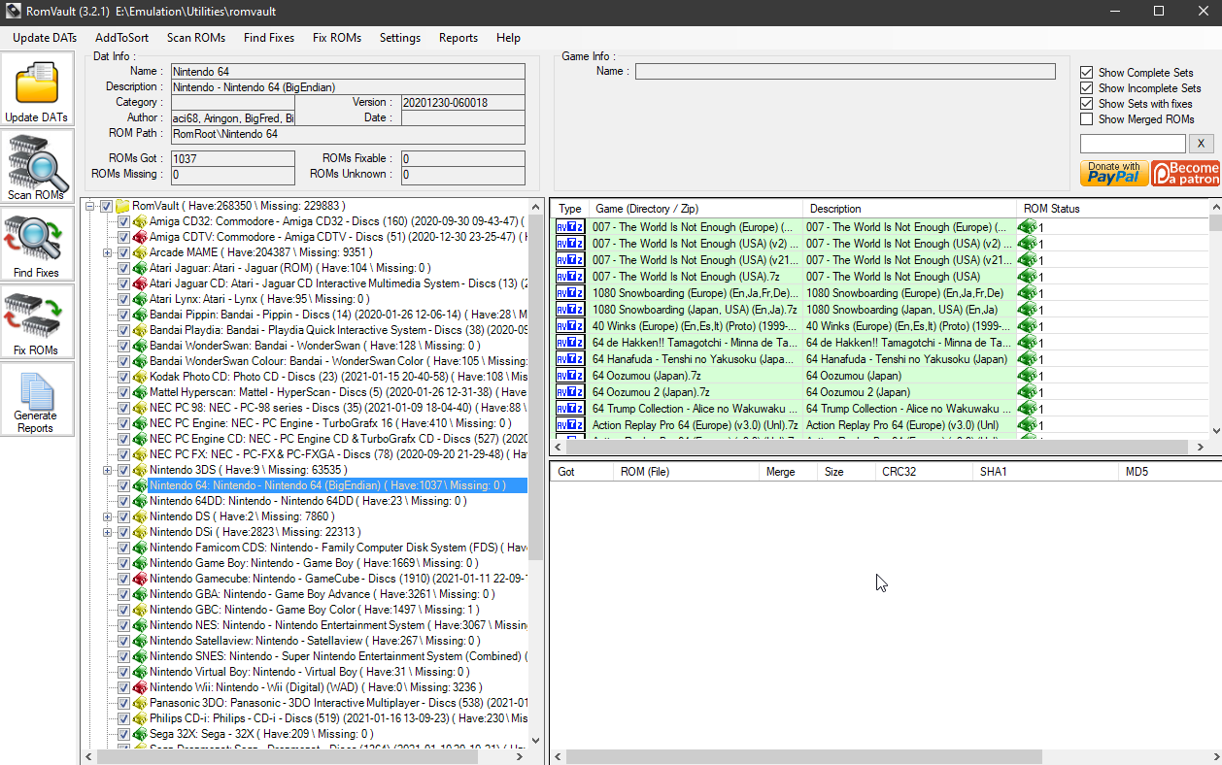This screenshot has width=1222, height=765.
Task: Select Bandai WonderSwan Colour tree row
Action: [337, 361]
